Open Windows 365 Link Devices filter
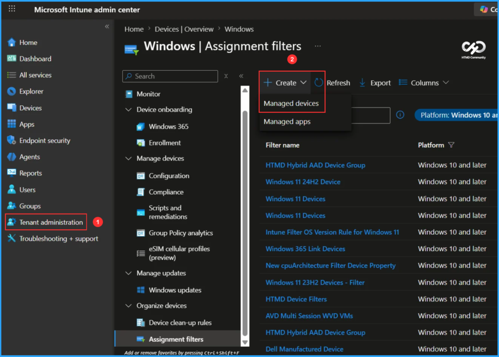499x357 pixels. tap(305, 249)
